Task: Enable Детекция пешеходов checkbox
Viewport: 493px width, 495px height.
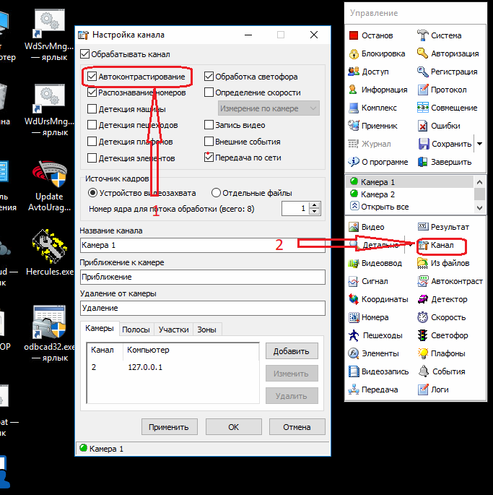Action: point(92,126)
